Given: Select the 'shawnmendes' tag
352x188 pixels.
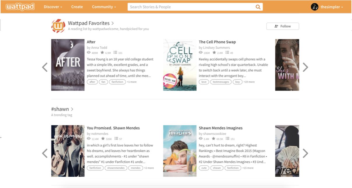Looking at the screenshot, I should pos(116,168).
